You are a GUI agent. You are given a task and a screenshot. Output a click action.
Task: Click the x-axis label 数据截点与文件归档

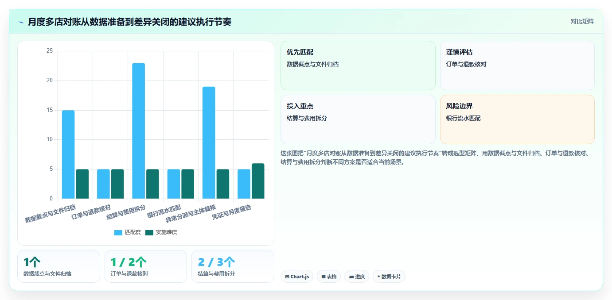coord(50,213)
